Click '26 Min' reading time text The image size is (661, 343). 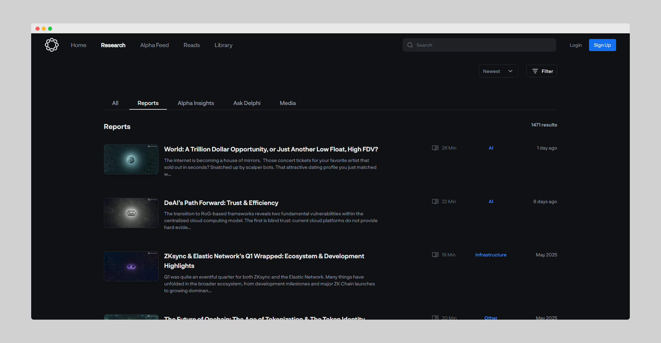click(449, 148)
